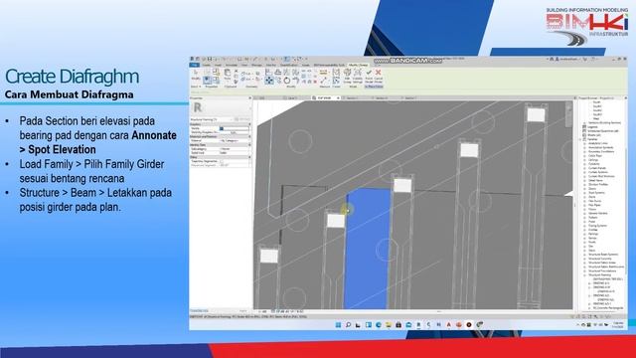
Task: Select Curtain Panels under Families
Action: [597, 168]
